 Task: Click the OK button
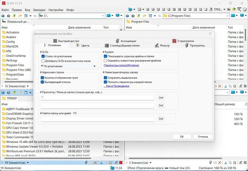pyautogui.click(x=182, y=137)
